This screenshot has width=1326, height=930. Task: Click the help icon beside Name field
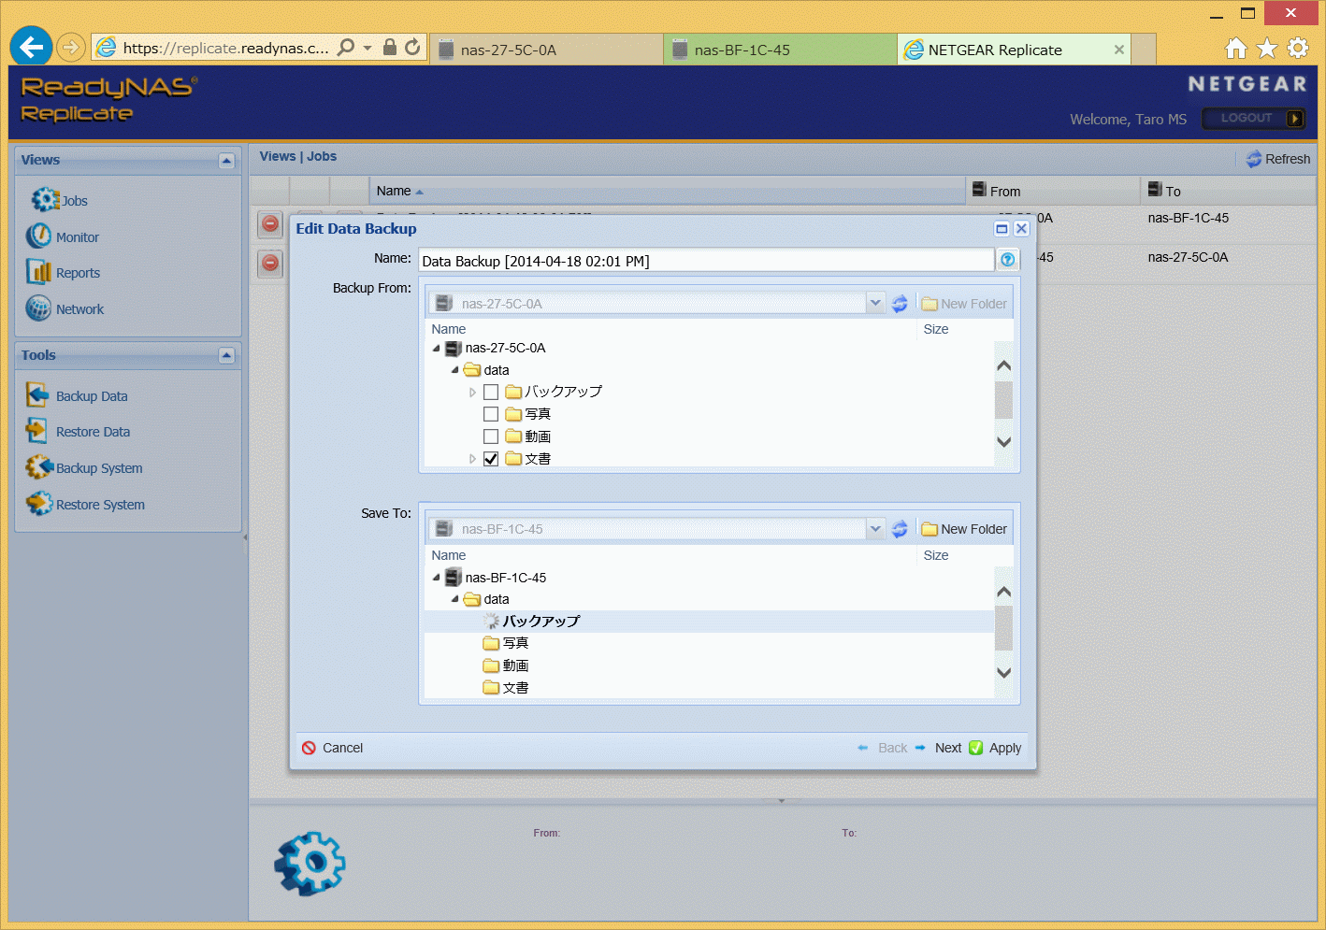tap(1007, 260)
